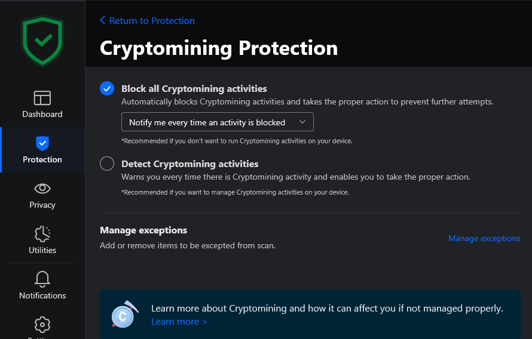Viewport: 532px width, 339px height.
Task: Open the Learn more link
Action: tap(179, 322)
